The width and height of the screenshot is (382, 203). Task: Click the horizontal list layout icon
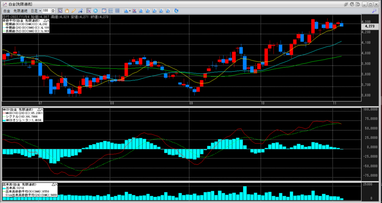point(110,11)
